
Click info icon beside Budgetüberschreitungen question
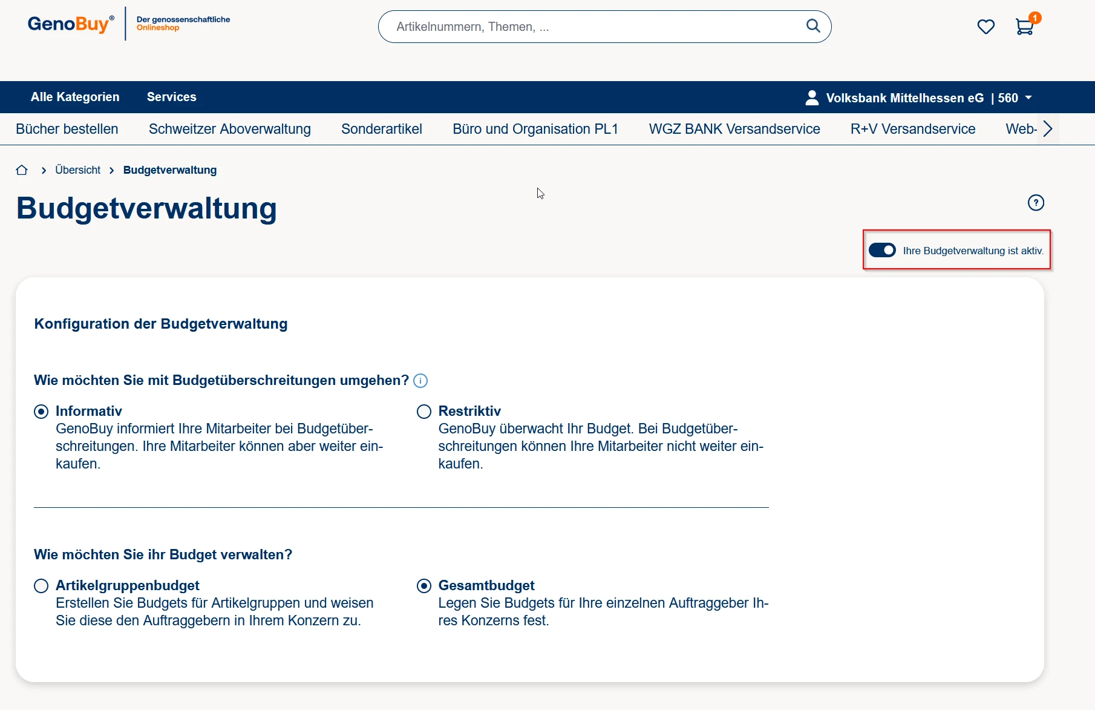click(420, 381)
